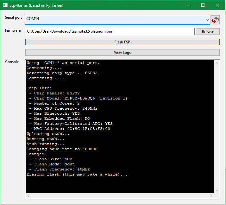Start flashing with Flash ESP button
Screen dimensions: 226x205
pos(122,42)
